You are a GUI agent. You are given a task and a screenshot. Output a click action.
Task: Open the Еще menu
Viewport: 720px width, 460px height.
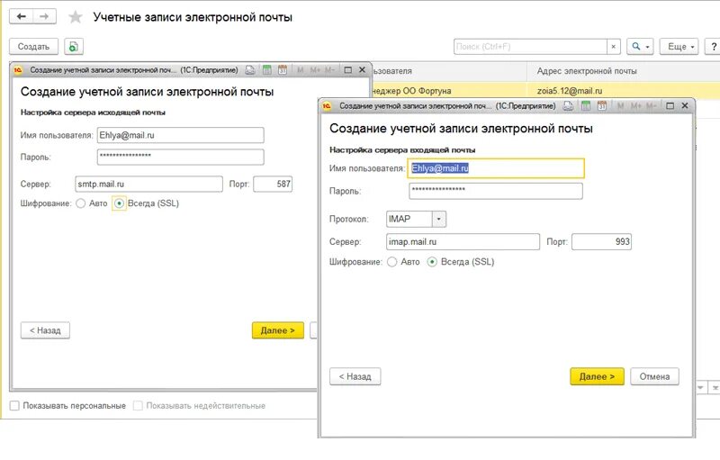tap(679, 47)
